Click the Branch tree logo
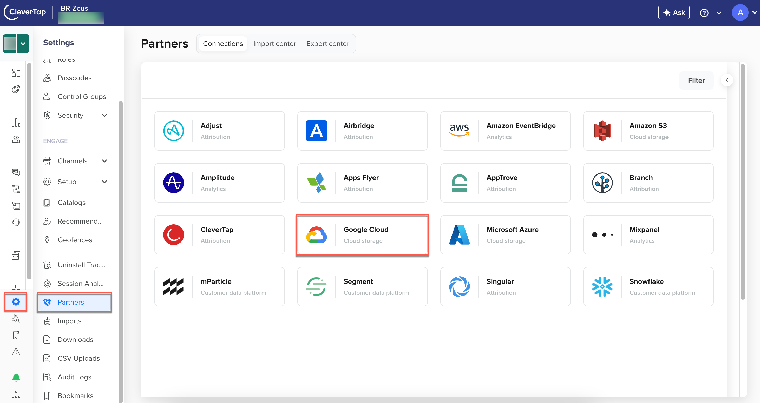The image size is (760, 403). click(x=602, y=183)
